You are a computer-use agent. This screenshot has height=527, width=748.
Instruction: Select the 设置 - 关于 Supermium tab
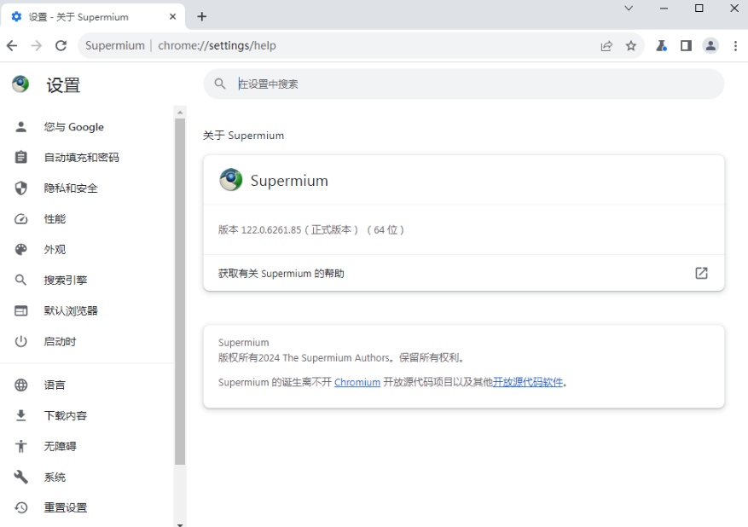click(x=93, y=17)
